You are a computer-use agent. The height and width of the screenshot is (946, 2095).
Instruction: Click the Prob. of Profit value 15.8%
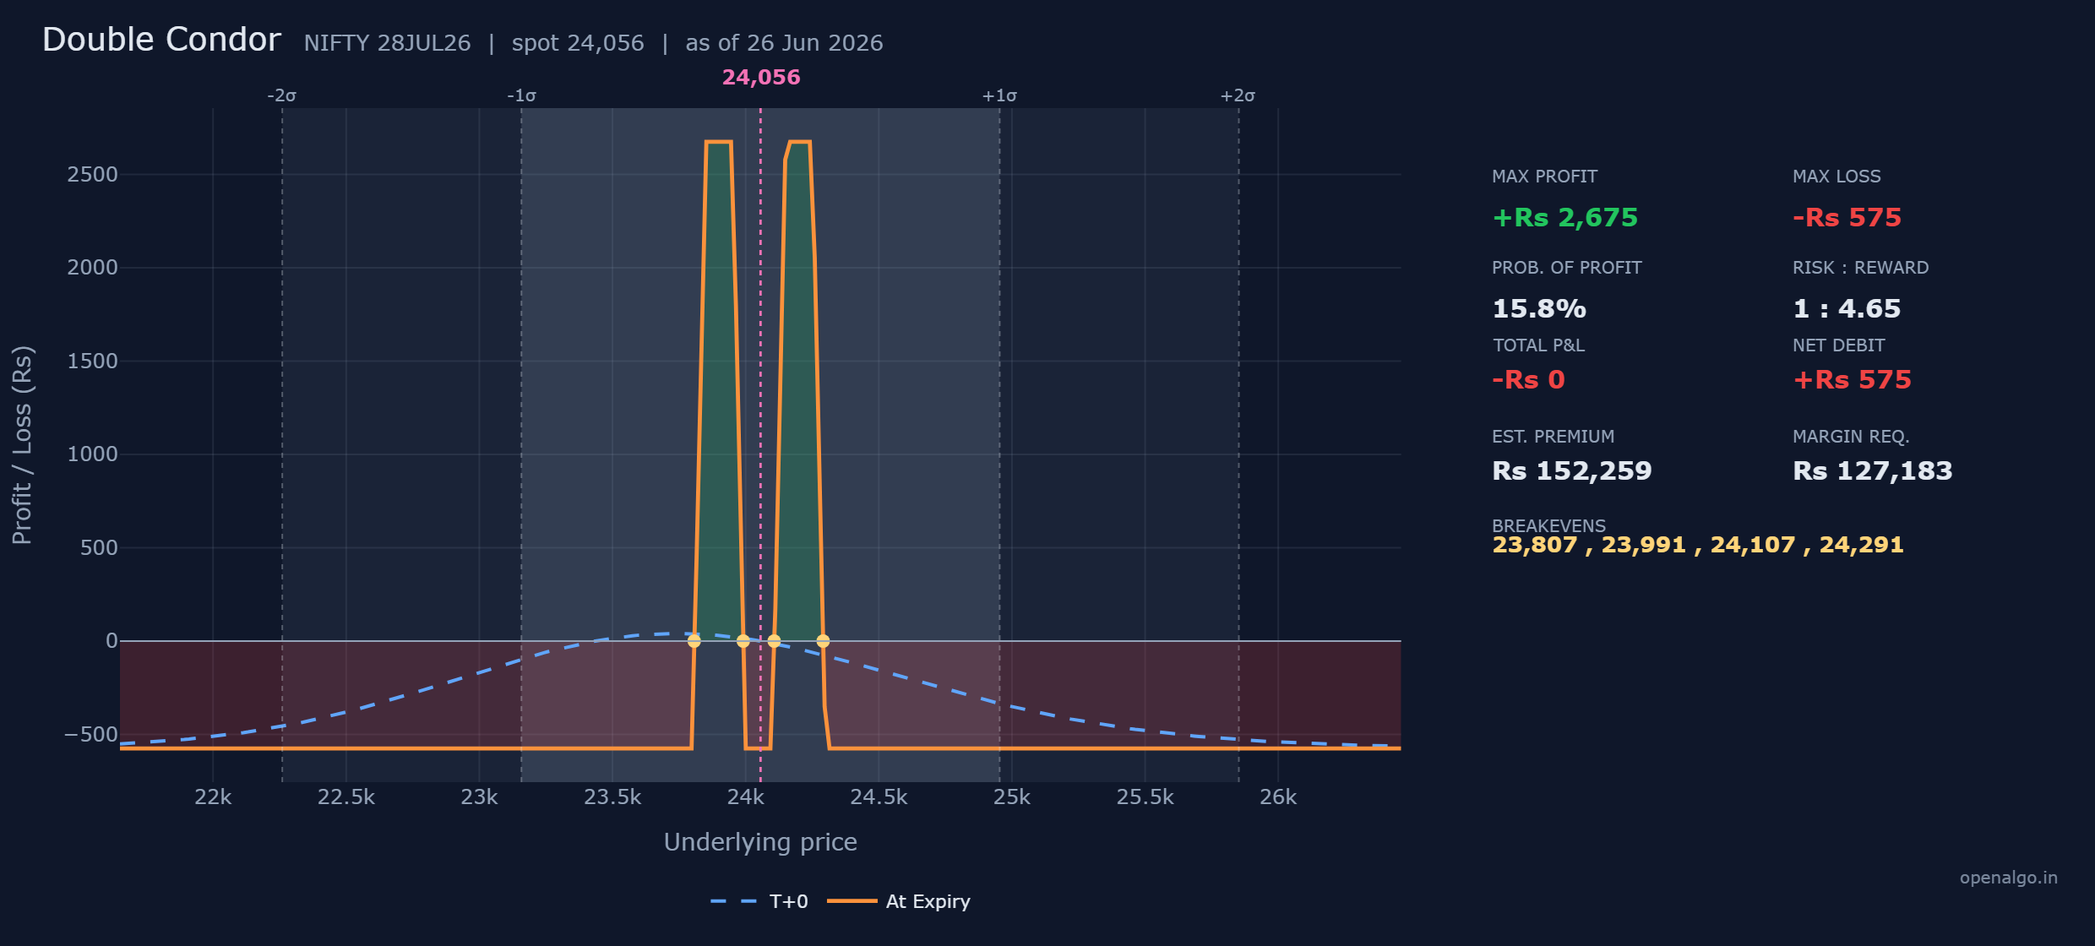pos(1539,308)
